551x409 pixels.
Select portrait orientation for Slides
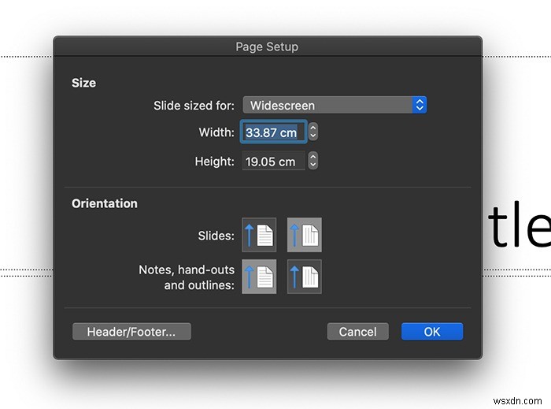[x=259, y=235]
